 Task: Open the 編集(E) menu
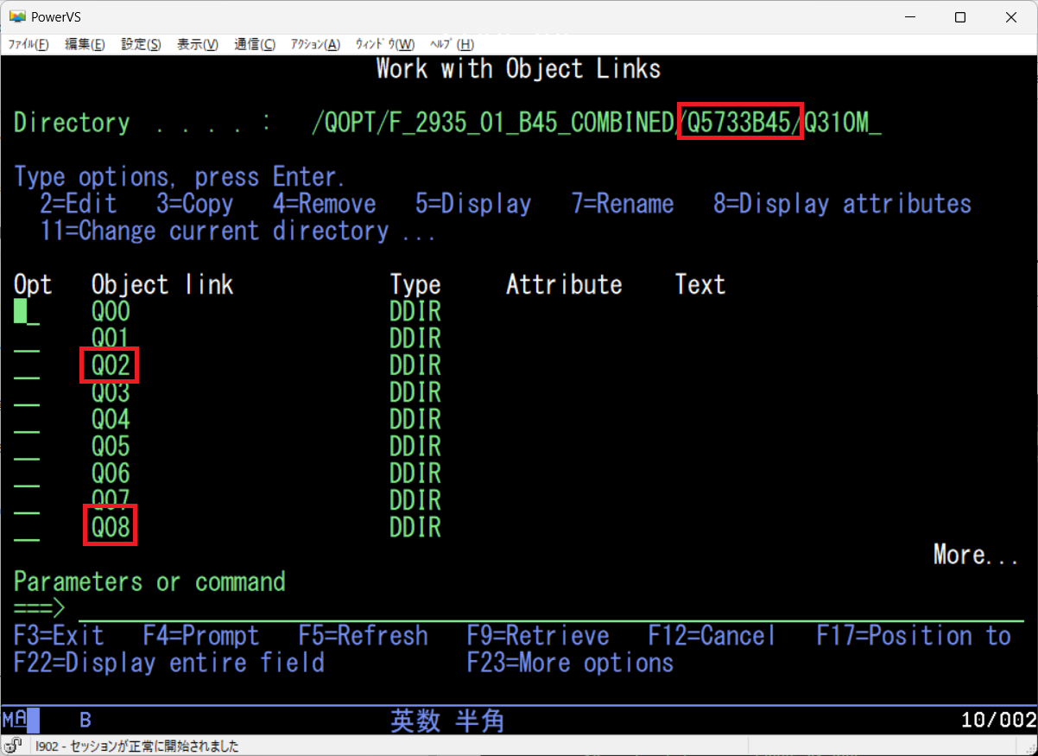click(x=85, y=44)
